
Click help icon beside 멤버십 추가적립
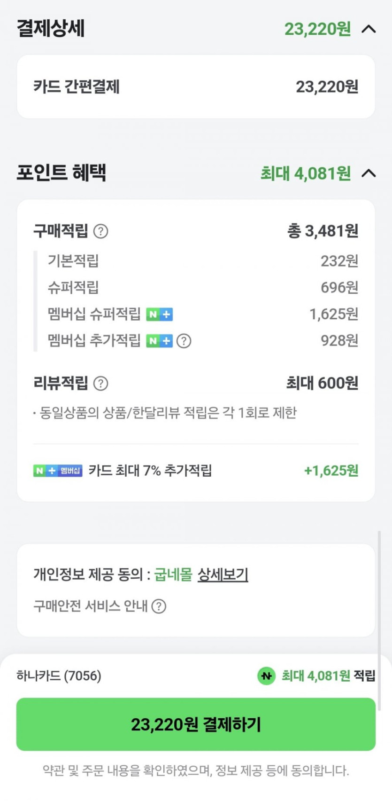click(184, 341)
